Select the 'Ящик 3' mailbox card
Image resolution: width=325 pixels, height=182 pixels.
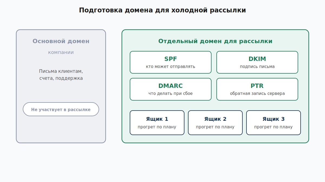pyautogui.click(x=274, y=123)
